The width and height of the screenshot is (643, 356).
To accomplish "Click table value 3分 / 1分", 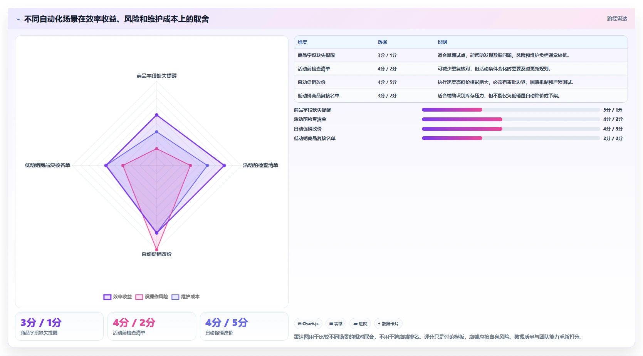I will point(387,55).
